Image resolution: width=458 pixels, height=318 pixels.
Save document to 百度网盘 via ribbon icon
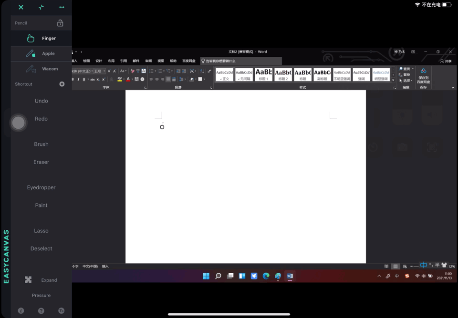coord(424,75)
